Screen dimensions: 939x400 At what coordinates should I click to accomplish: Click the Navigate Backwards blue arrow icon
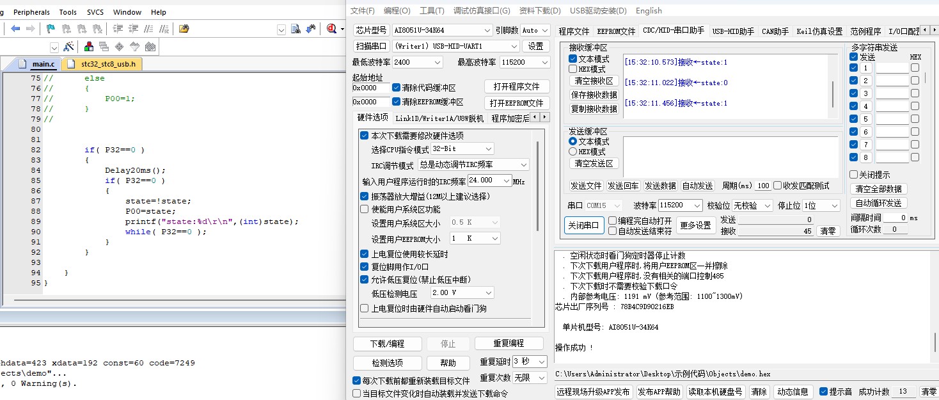point(15,29)
